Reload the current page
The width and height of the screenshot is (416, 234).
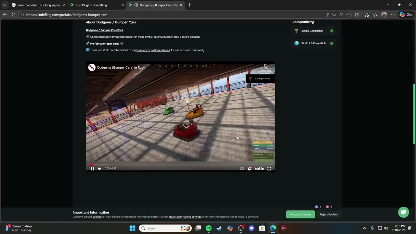point(14,15)
